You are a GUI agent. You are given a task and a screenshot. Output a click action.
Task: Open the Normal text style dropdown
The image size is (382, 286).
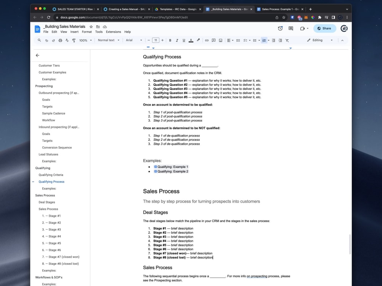coord(108,40)
